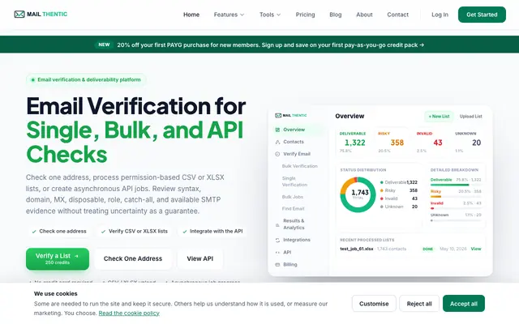Image resolution: width=519 pixels, height=324 pixels.
Task: Click the Mailthentic envelope logo in header
Action: point(19,15)
